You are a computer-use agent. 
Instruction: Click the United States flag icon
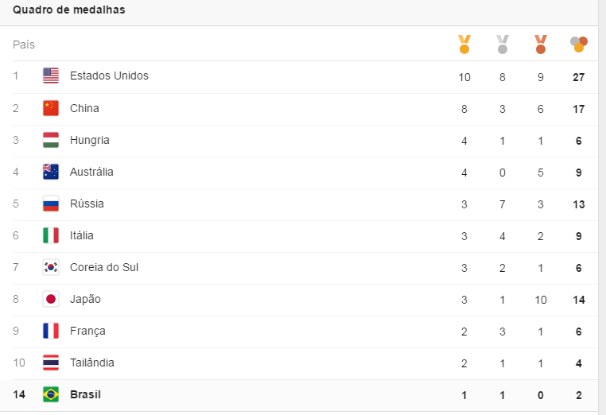tap(51, 76)
